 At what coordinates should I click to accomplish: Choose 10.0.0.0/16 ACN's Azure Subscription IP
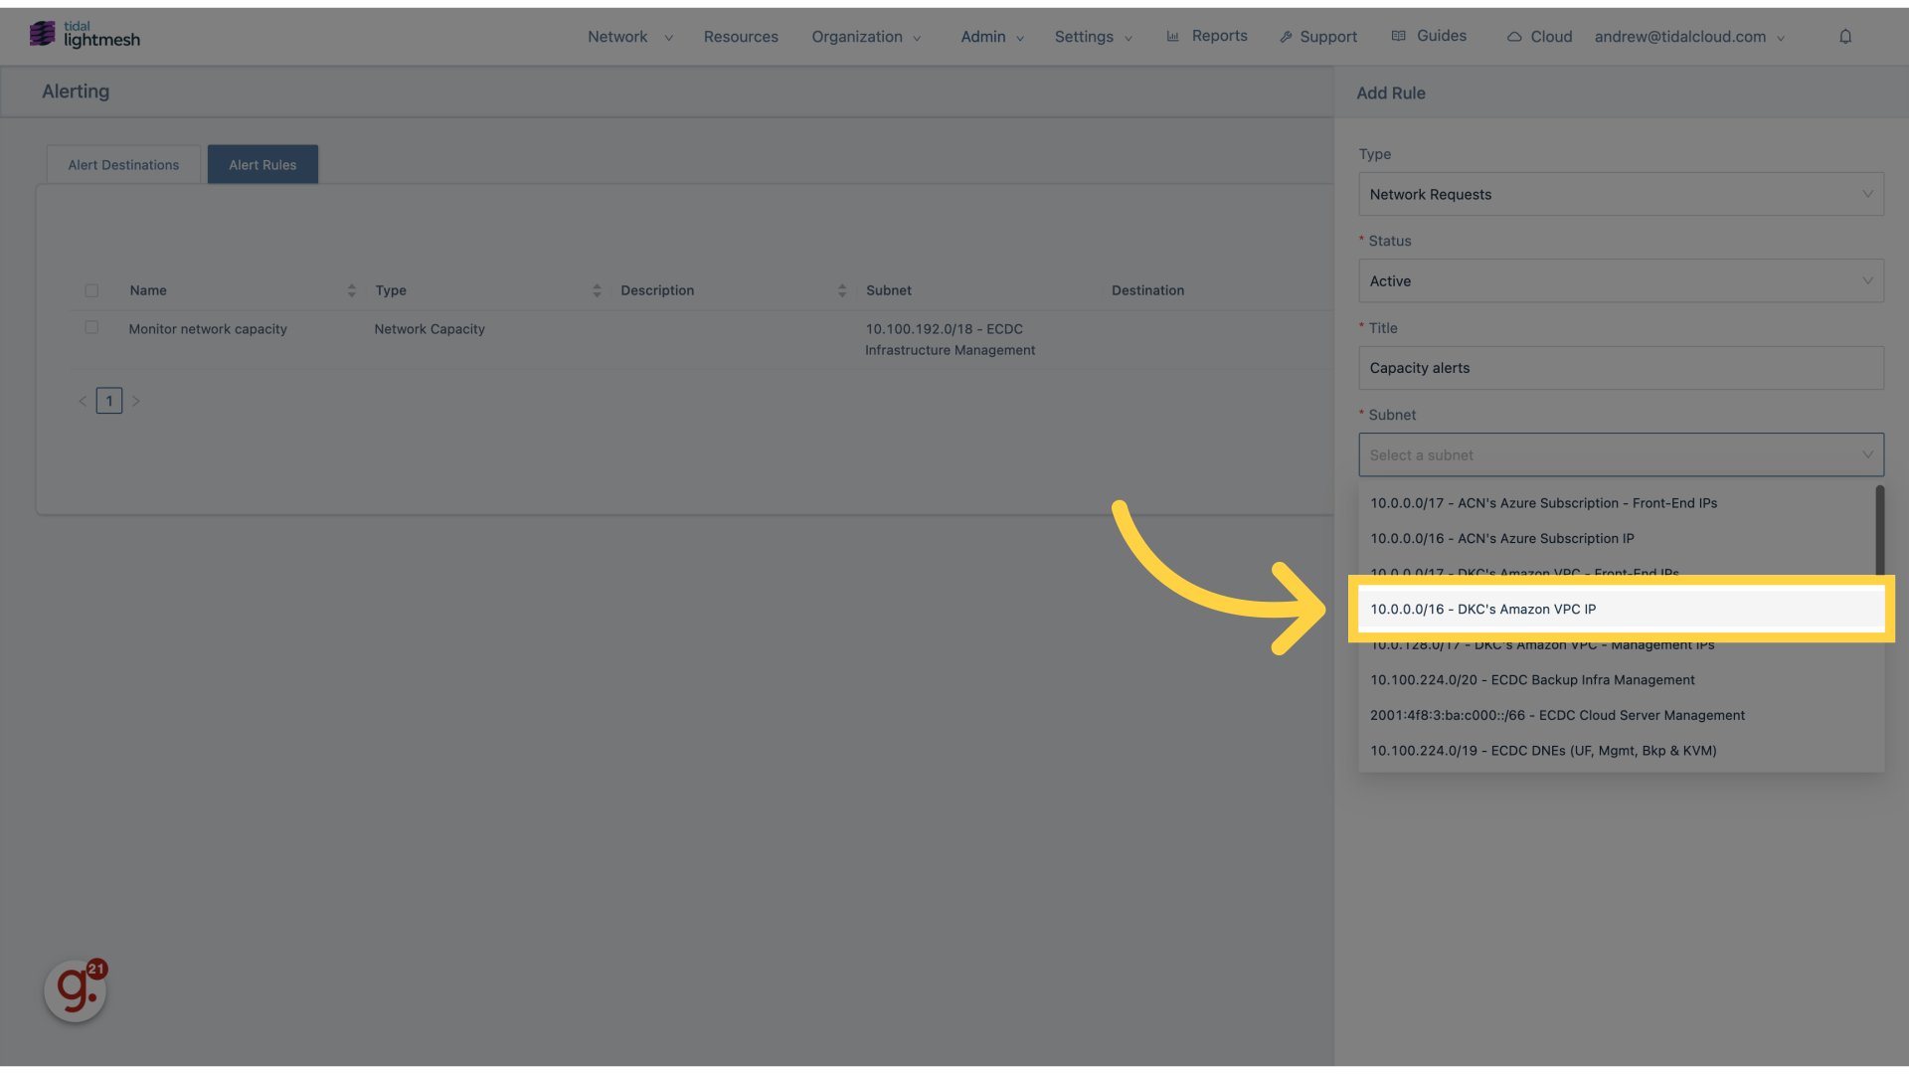(x=1617, y=538)
